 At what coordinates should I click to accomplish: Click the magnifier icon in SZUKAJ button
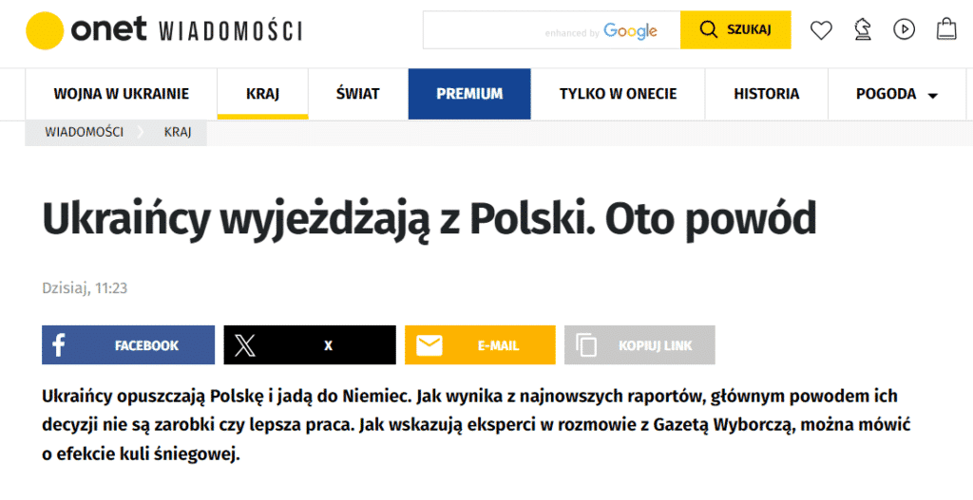(709, 29)
